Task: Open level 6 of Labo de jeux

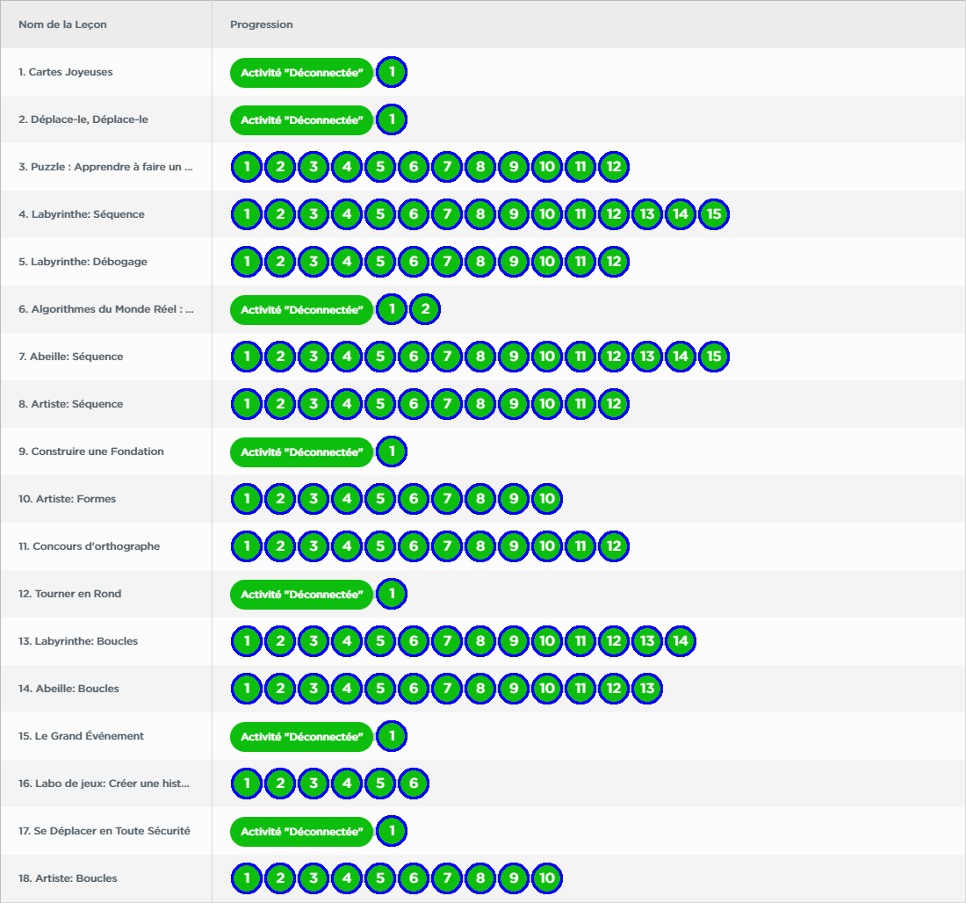Action: point(414,784)
